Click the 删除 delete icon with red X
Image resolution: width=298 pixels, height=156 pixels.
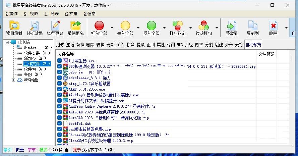[x=273, y=26]
